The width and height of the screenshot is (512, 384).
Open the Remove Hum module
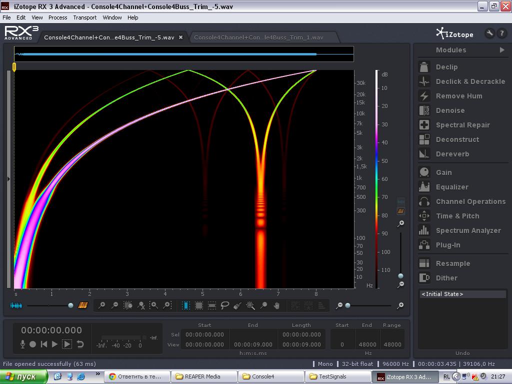tap(458, 96)
